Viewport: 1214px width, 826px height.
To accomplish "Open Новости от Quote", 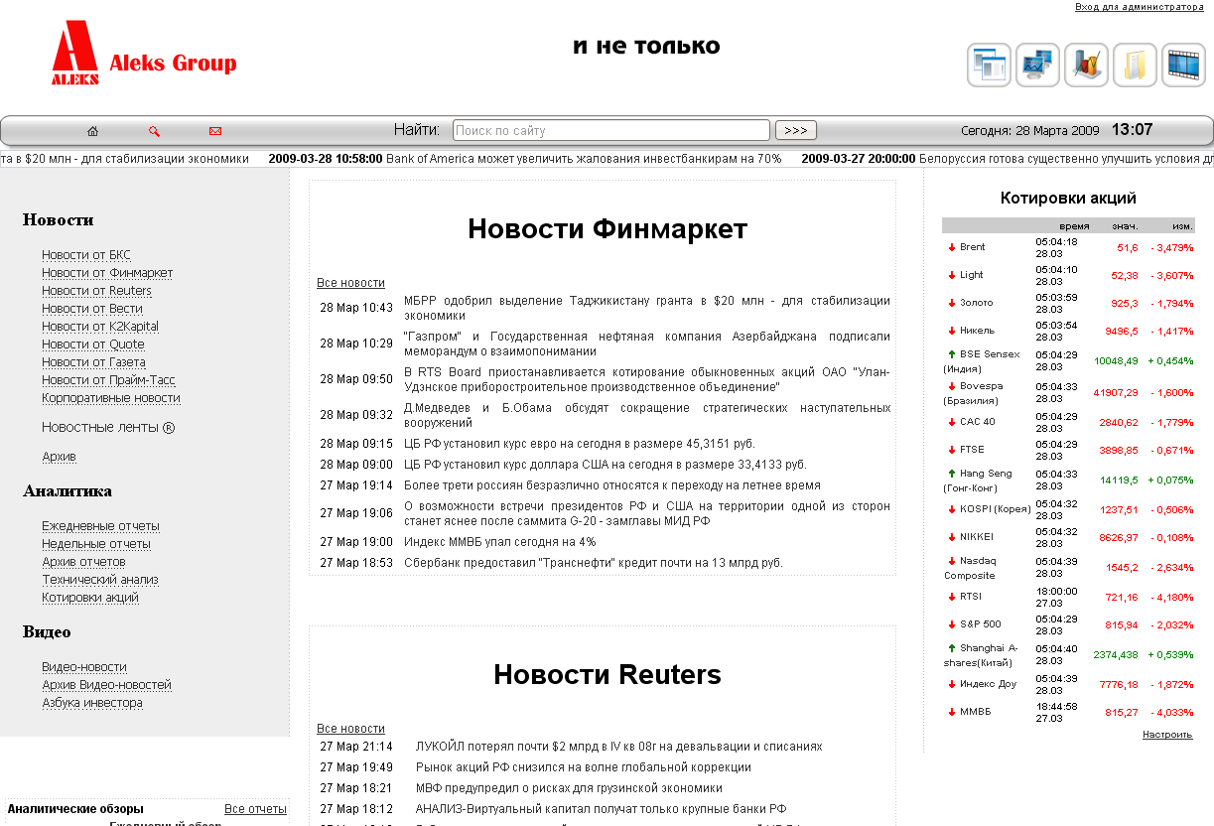I will [x=93, y=344].
